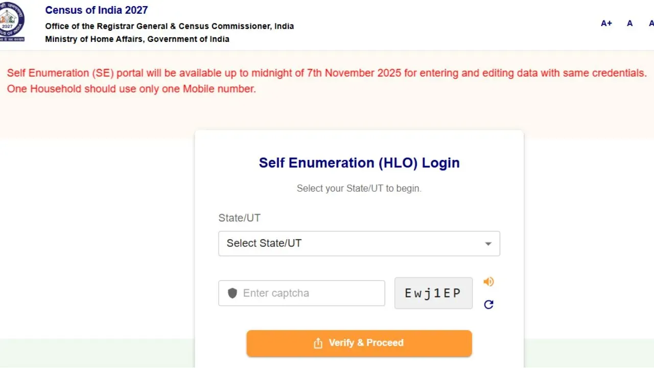
Task: Reset text to default A size
Action: pos(630,23)
